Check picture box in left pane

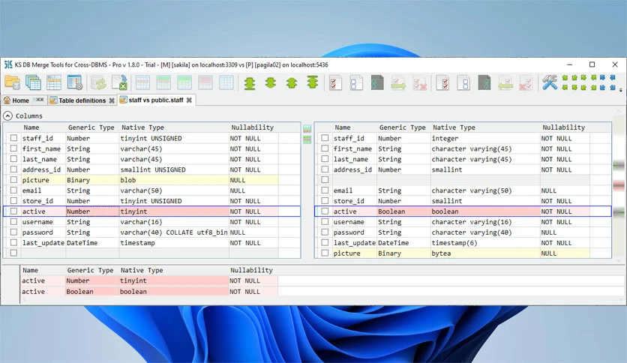13,179
